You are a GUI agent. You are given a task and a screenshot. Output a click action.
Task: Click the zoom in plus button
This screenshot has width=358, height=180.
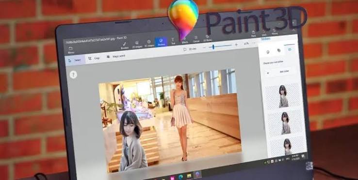236,45
